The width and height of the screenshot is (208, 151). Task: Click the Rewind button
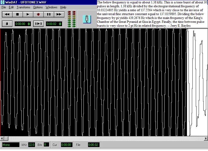click(7, 15)
